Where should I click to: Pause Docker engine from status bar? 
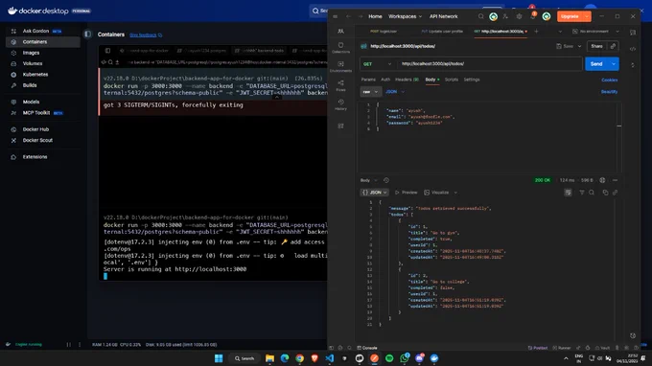click(x=69, y=344)
